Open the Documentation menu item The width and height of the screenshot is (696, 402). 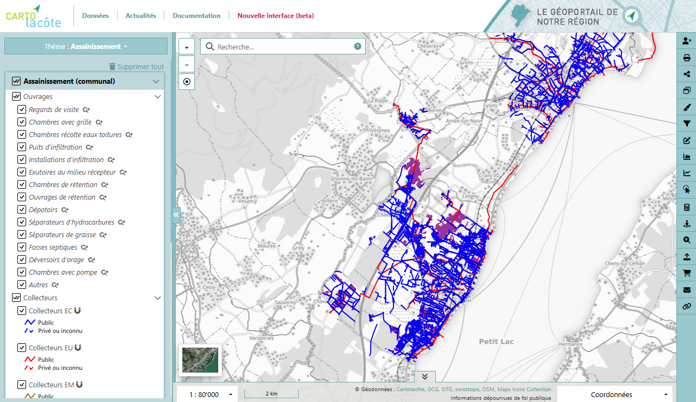coord(196,16)
